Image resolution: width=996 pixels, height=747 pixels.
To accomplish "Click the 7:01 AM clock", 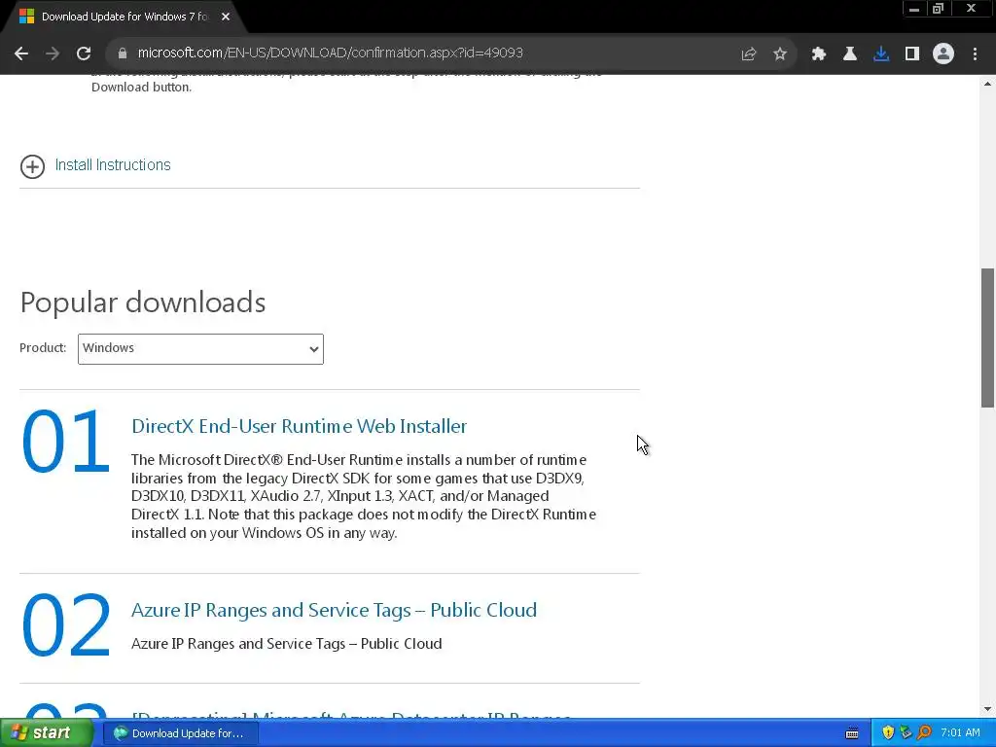I will coord(960,733).
